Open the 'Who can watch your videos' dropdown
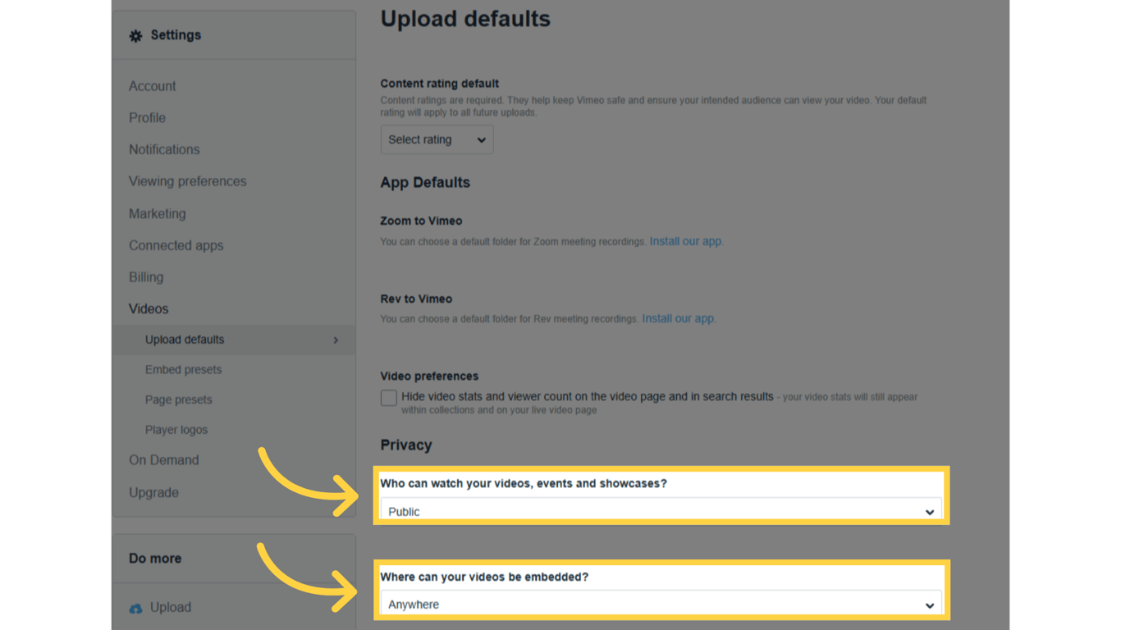The height and width of the screenshot is (630, 1121). coord(660,511)
